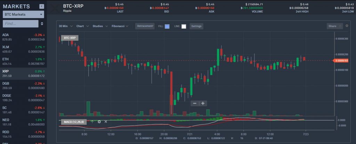Focus the Find market search field
Image resolution: width=356 pixels, height=144 pixels.
click(21, 24)
